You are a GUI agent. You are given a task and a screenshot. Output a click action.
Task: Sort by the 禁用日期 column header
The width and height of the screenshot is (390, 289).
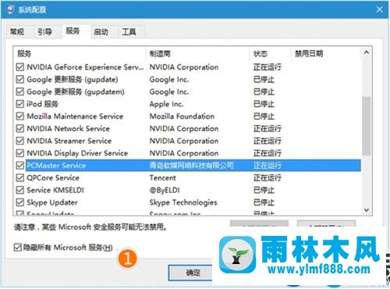[325, 54]
